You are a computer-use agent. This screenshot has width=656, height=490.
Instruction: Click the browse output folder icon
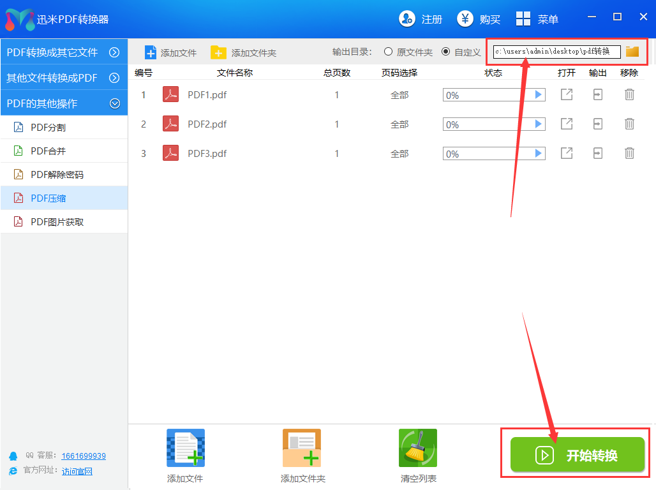point(632,52)
